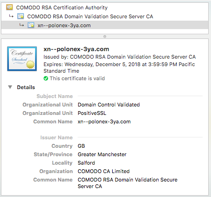Click the 'Expires: Wednesday, December 5, 2018' line
211x197 pixels.
tap(119, 68)
